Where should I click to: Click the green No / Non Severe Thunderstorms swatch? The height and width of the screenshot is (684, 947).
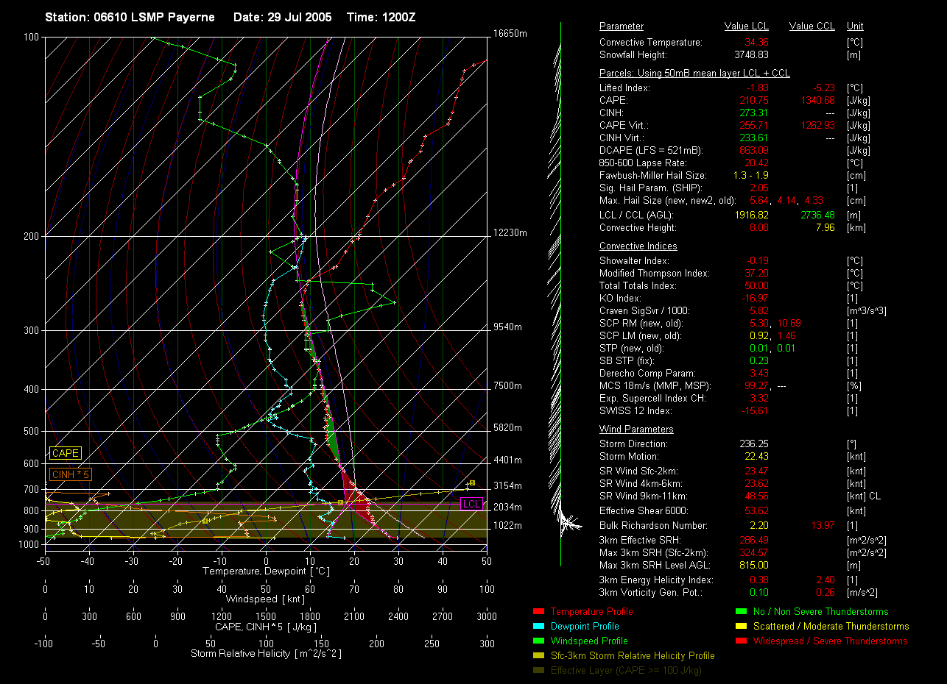click(741, 612)
